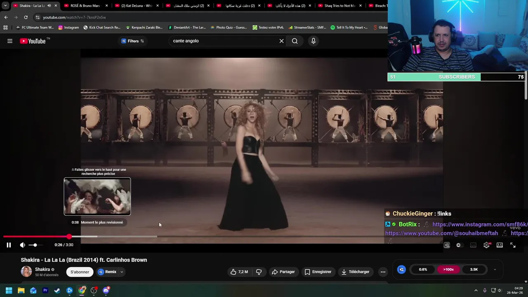The width and height of the screenshot is (528, 297).
Task: Open the Kick Chat Search Re... bookmark
Action: point(102,28)
